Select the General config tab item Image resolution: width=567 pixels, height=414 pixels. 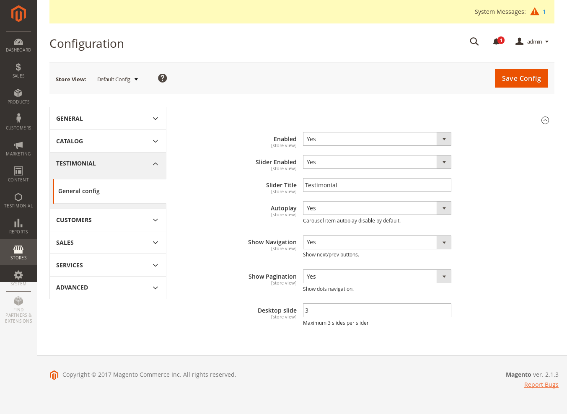point(109,191)
